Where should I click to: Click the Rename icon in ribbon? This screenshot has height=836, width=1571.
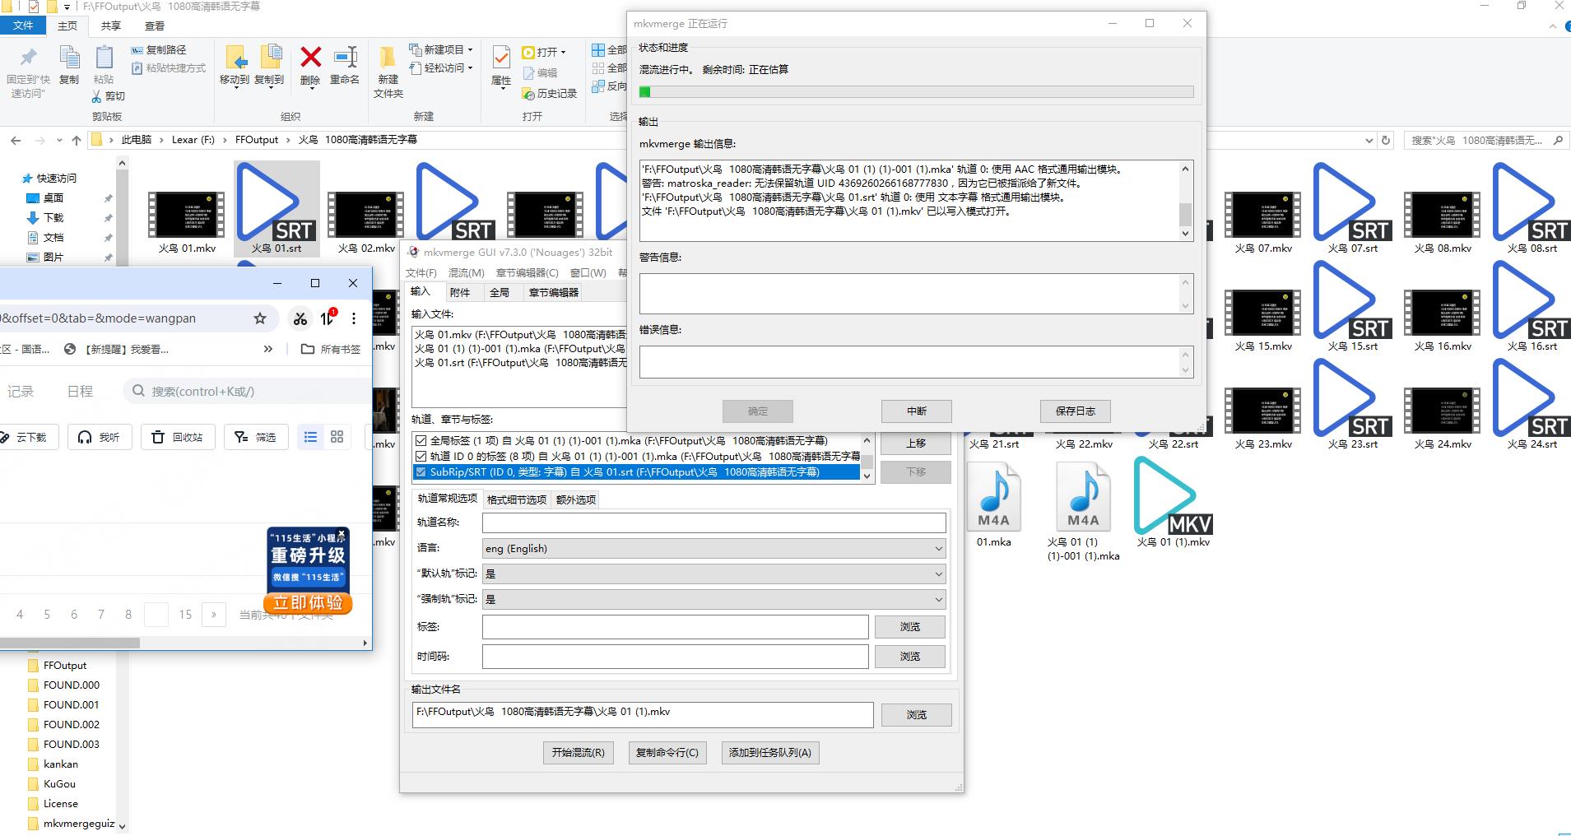(x=345, y=58)
